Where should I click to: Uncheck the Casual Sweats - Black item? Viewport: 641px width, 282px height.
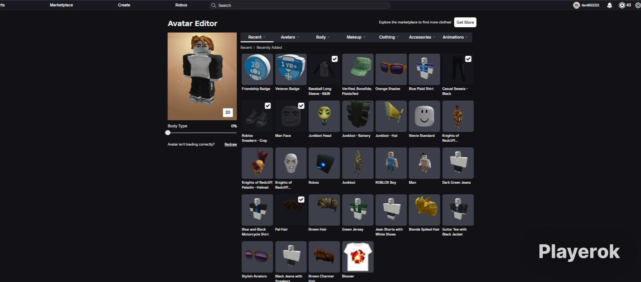point(468,59)
